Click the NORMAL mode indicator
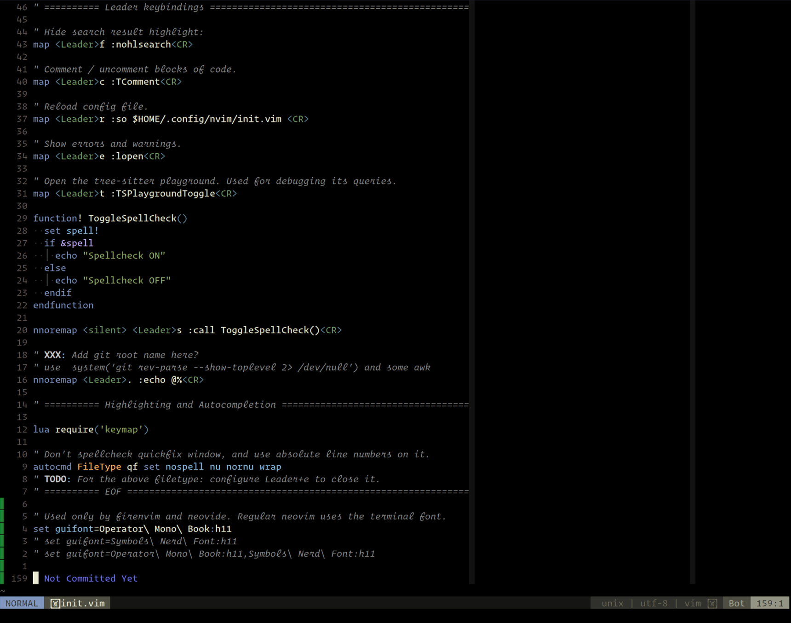 22,603
